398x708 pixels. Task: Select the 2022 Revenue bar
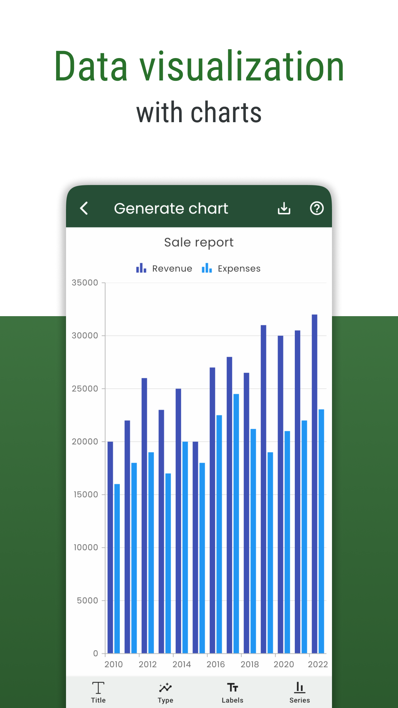click(314, 484)
